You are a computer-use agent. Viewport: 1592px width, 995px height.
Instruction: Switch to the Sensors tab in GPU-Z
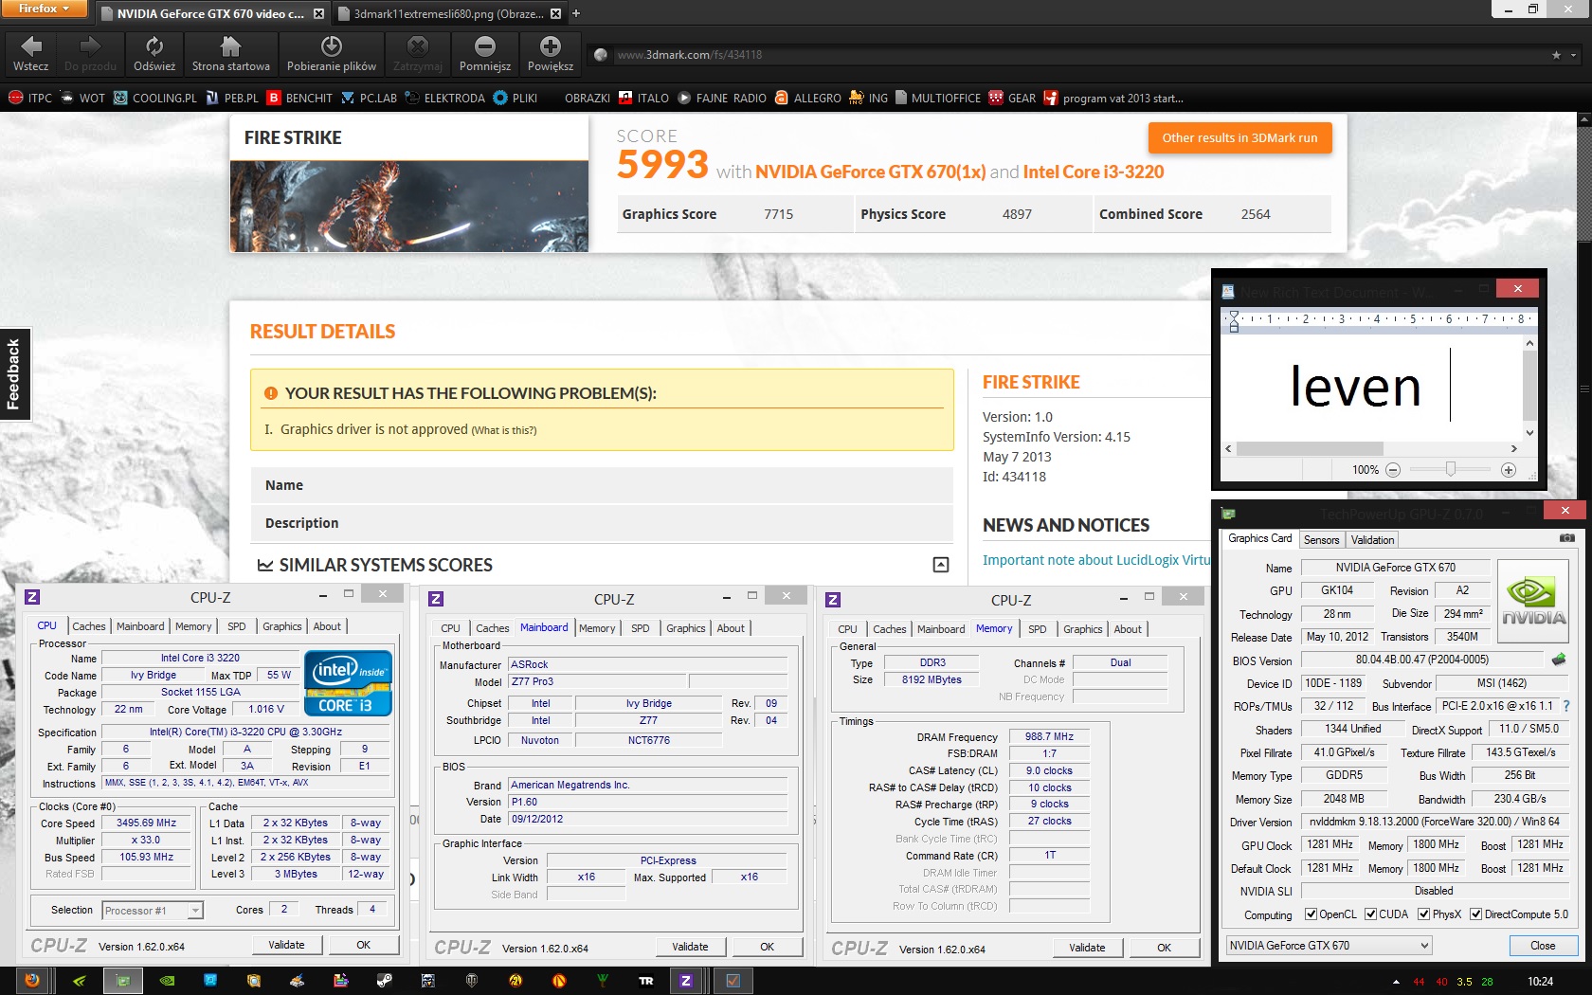tap(1321, 539)
